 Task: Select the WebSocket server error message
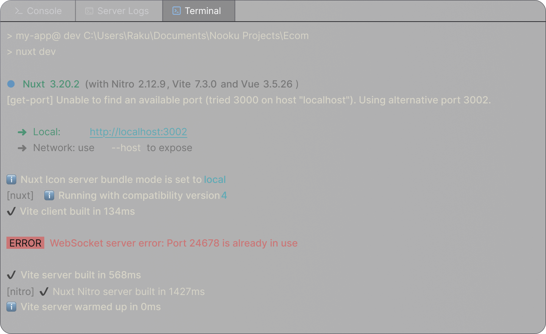click(x=173, y=243)
